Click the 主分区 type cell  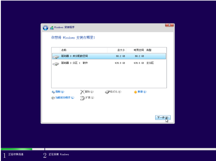pos(150,63)
